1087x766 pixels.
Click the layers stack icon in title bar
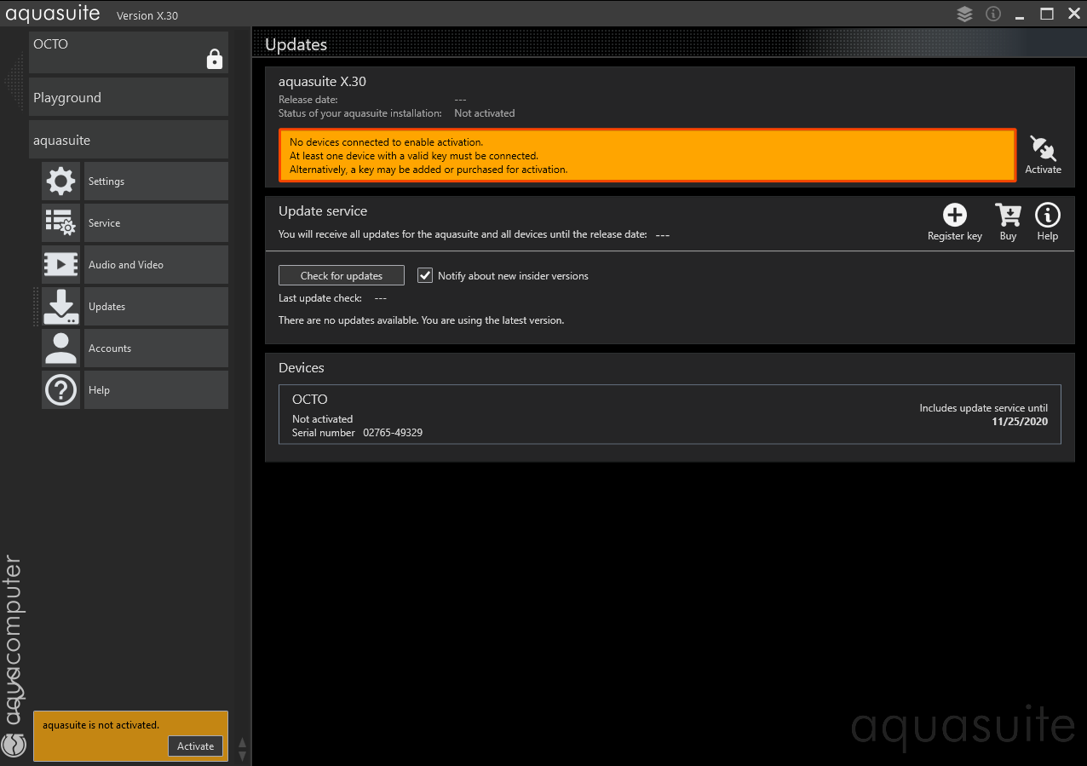point(964,14)
